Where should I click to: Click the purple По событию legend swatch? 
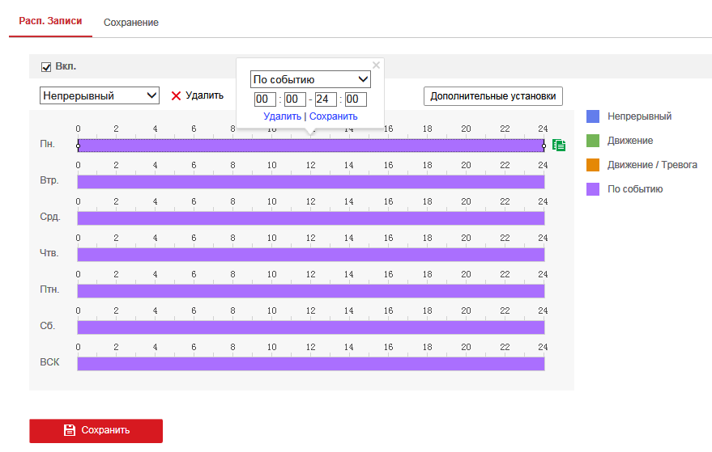[593, 189]
